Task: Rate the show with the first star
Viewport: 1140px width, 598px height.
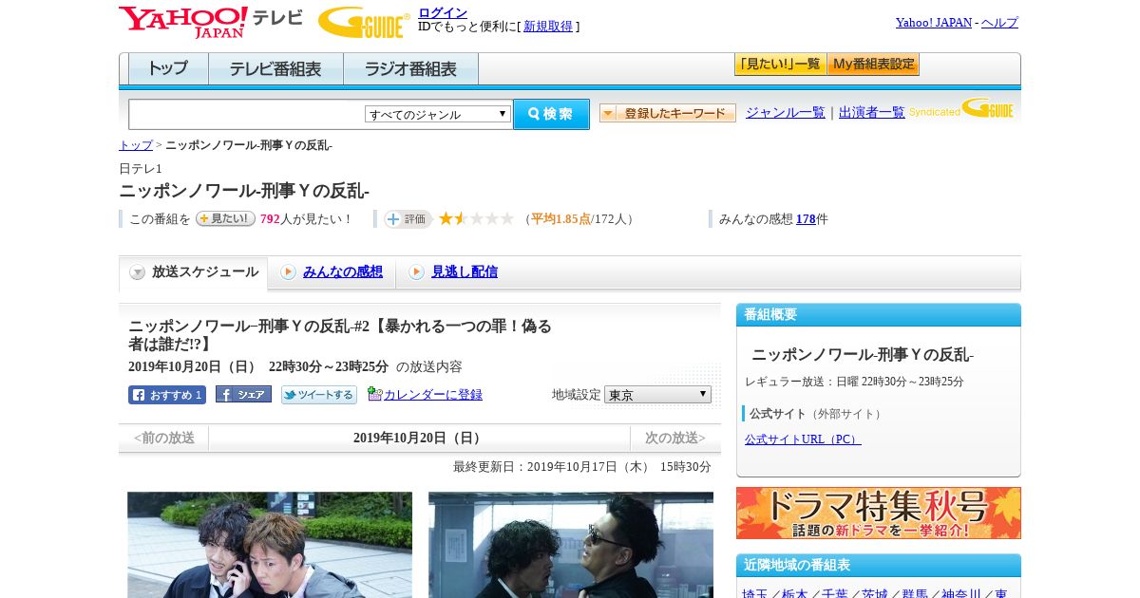Action: coord(446,218)
